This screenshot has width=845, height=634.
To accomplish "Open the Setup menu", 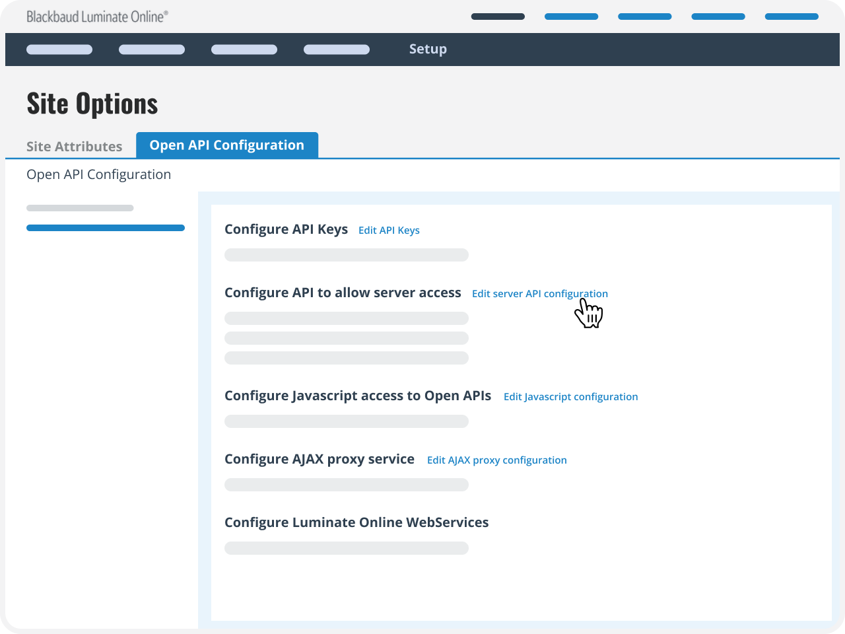I will tap(428, 49).
